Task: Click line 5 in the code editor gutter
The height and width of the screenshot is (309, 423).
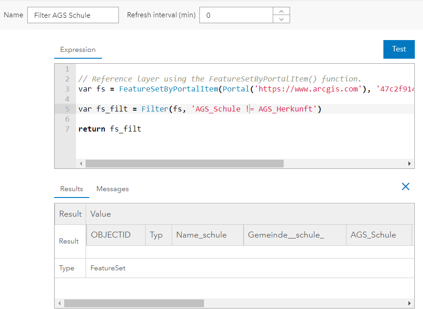Action: pyautogui.click(x=67, y=109)
